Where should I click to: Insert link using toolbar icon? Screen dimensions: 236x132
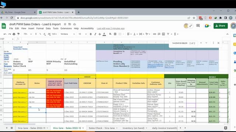pos(155,34)
